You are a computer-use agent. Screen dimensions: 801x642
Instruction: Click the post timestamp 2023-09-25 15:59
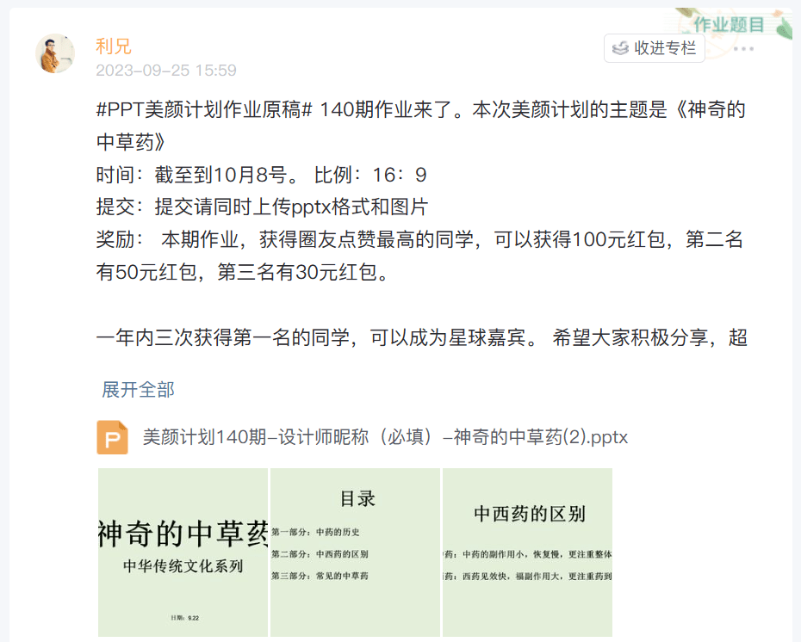(166, 71)
